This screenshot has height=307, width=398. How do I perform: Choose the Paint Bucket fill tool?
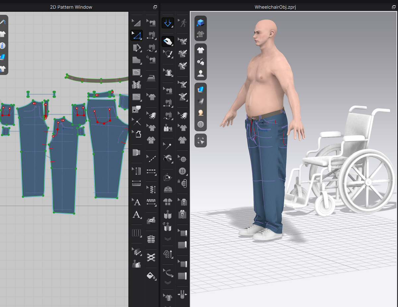pyautogui.click(x=151, y=275)
